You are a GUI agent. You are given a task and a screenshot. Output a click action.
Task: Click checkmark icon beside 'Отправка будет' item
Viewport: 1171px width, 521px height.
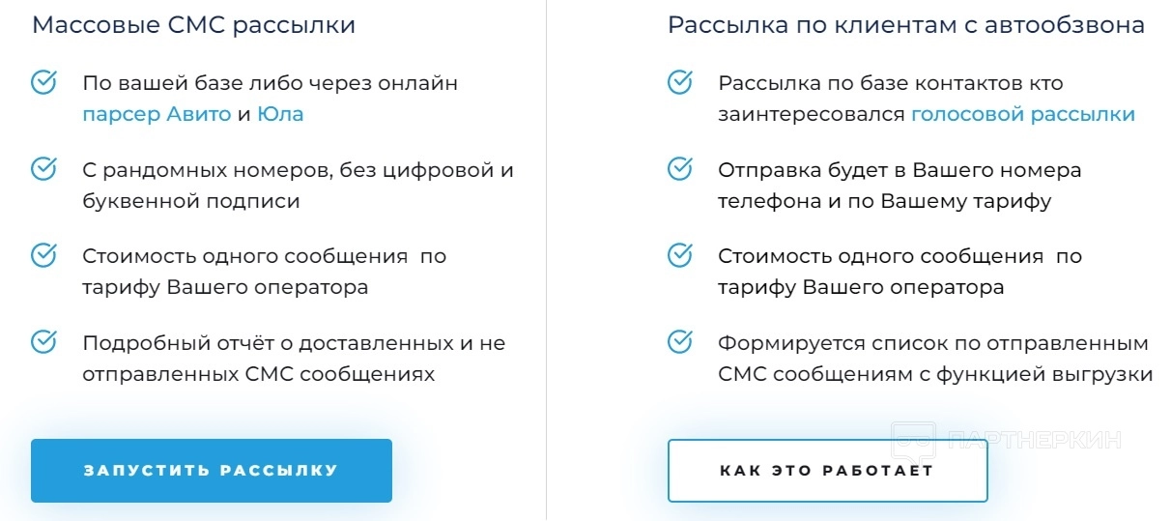[x=680, y=169]
